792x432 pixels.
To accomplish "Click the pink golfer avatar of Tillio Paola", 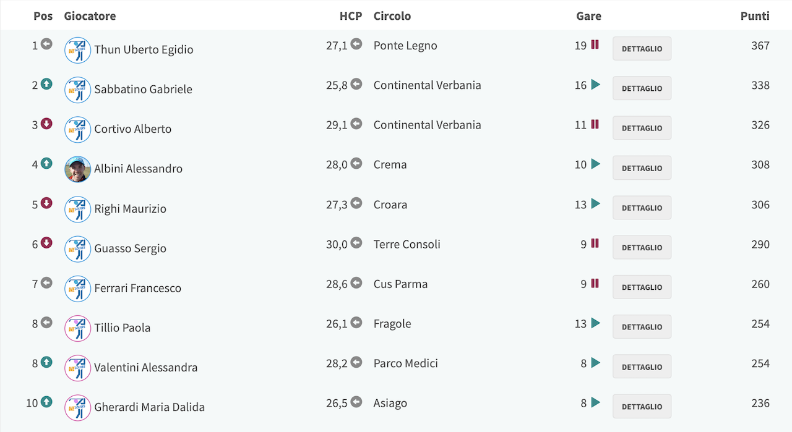I will [x=78, y=328].
